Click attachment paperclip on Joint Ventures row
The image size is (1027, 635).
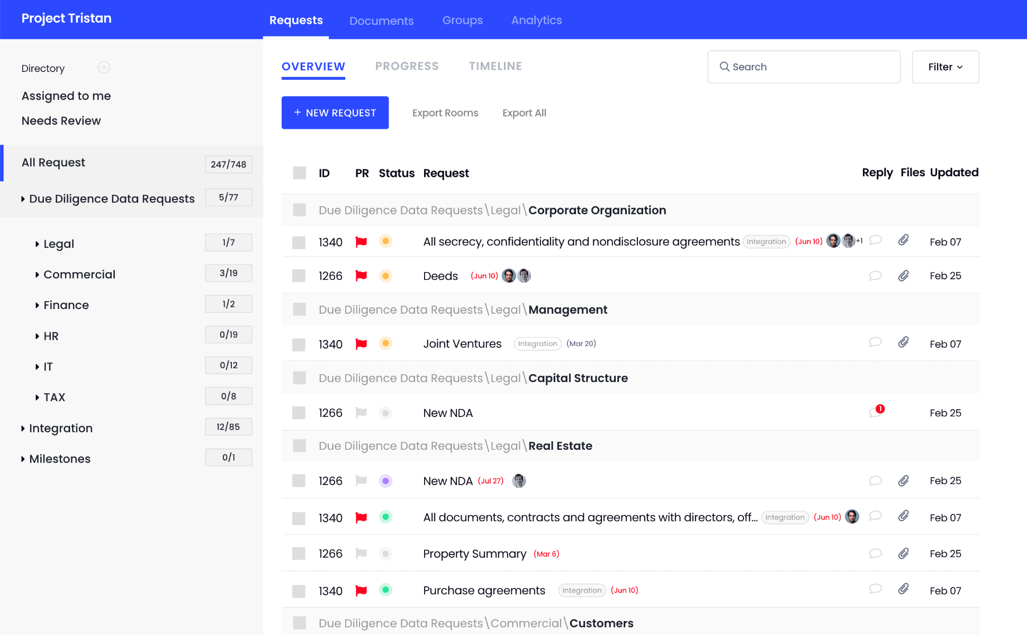(904, 342)
